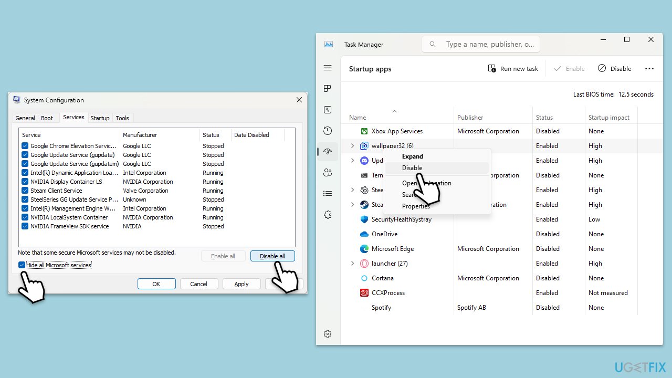Image resolution: width=672 pixels, height=378 pixels.
Task: Choose Disable in the context menu
Action: (x=412, y=168)
